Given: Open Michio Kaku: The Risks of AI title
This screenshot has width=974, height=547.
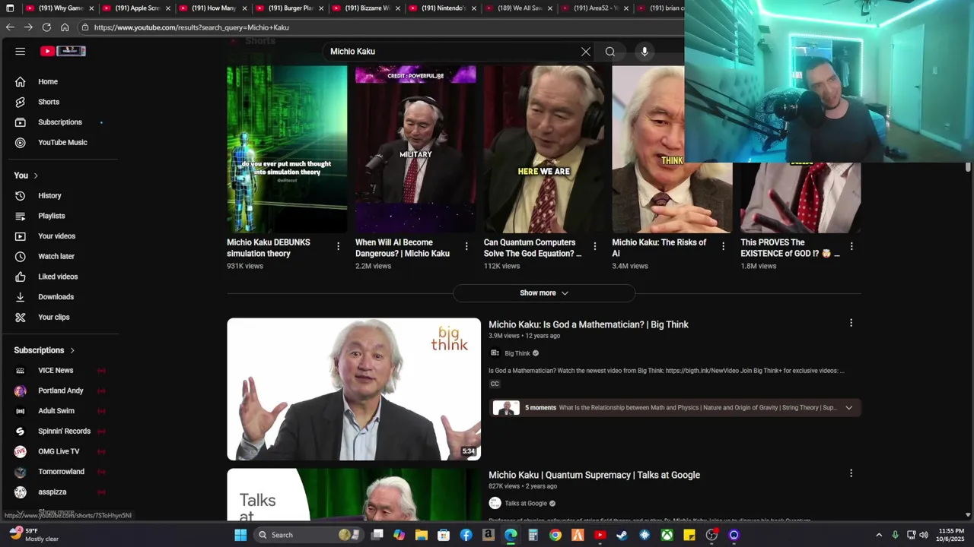Looking at the screenshot, I should pyautogui.click(x=659, y=248).
